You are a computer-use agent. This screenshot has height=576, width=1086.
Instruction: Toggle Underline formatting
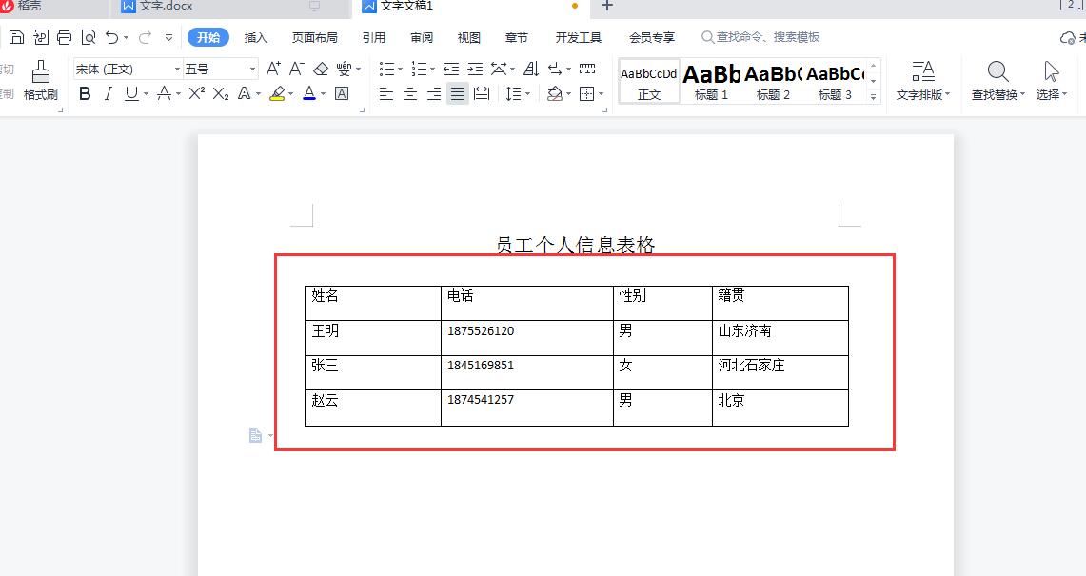[131, 93]
